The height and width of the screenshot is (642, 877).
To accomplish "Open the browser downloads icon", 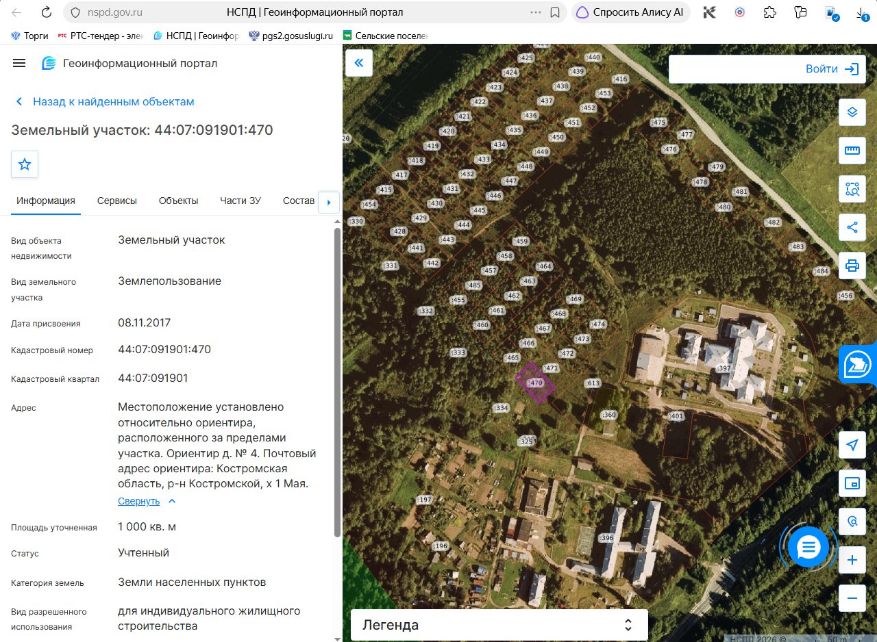I will click(861, 12).
